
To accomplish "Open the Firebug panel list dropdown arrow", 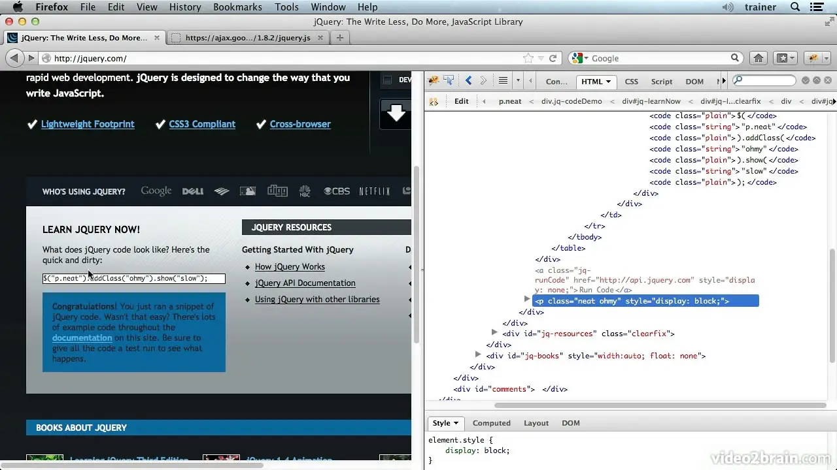I will [518, 81].
